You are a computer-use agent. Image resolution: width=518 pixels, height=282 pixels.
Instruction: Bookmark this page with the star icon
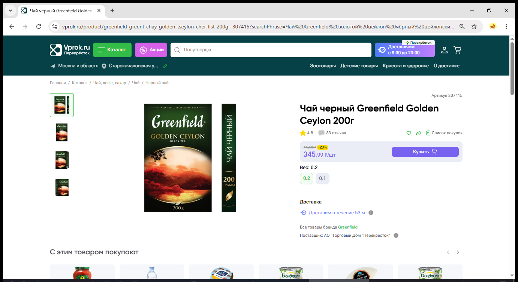pos(474,27)
